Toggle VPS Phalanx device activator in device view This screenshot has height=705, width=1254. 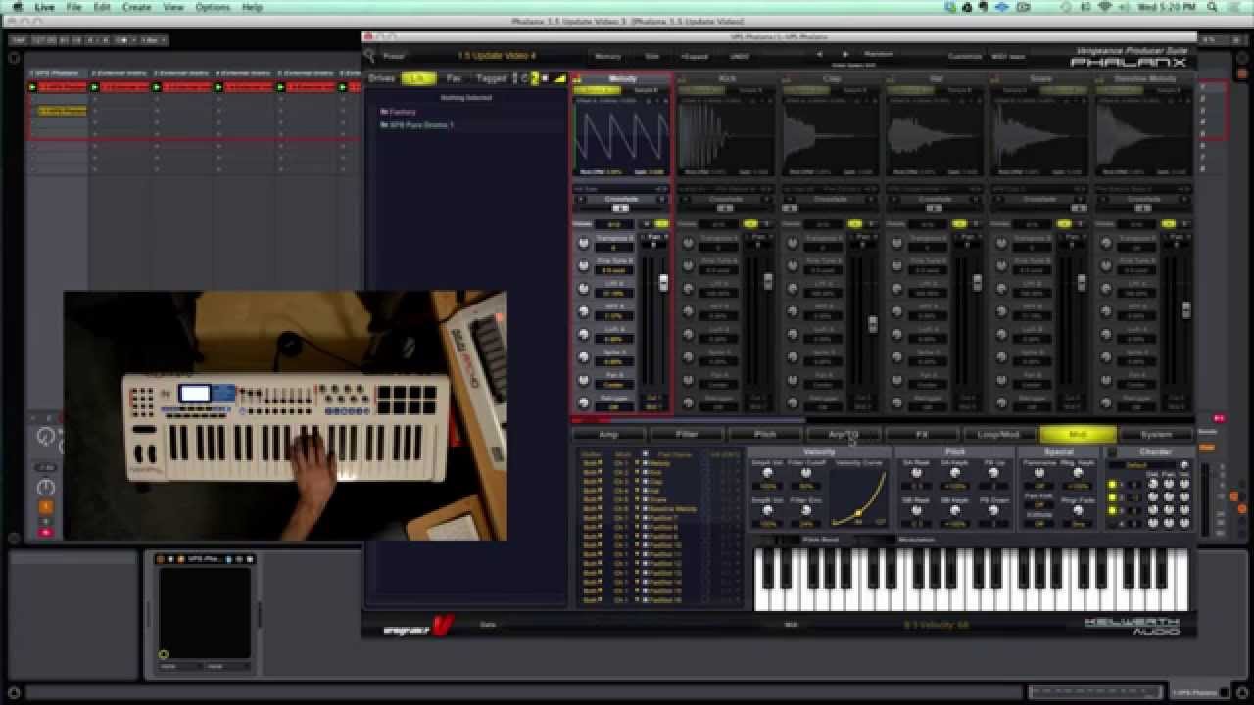click(162, 559)
